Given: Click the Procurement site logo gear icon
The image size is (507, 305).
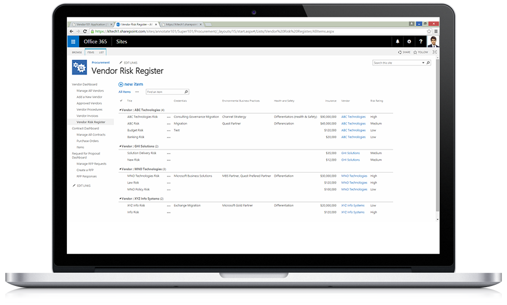Looking at the screenshot, I should coord(79,67).
